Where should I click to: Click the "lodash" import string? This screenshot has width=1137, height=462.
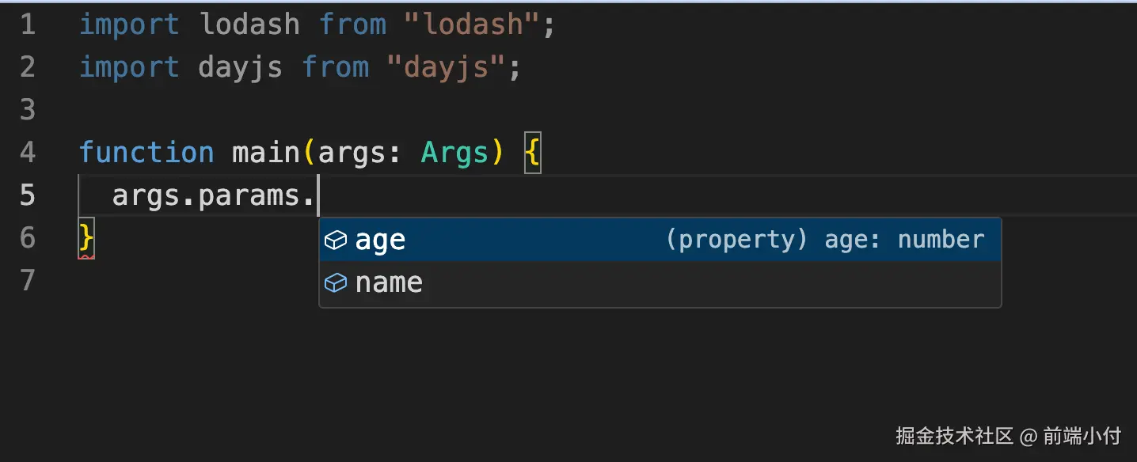[472, 25]
